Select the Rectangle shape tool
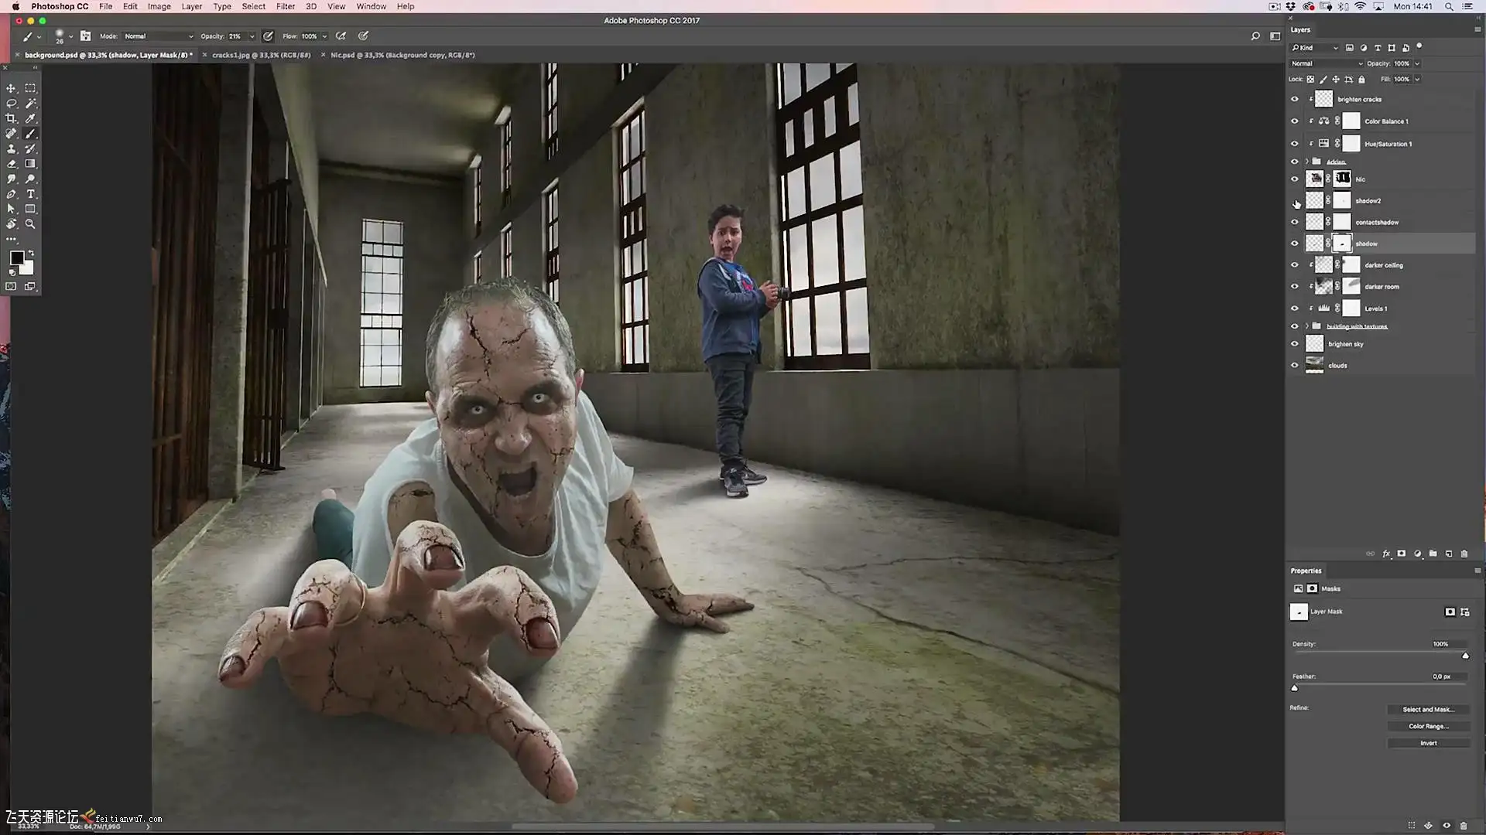 [x=30, y=209]
